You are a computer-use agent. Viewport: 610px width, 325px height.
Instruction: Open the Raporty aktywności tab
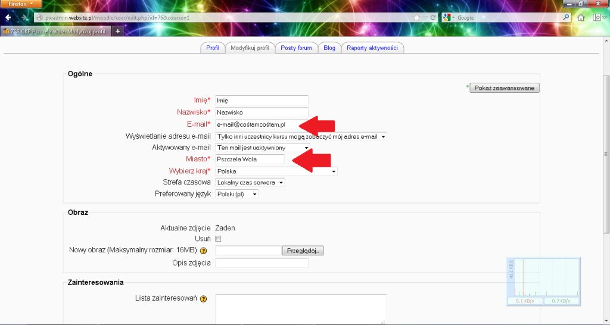(x=372, y=48)
